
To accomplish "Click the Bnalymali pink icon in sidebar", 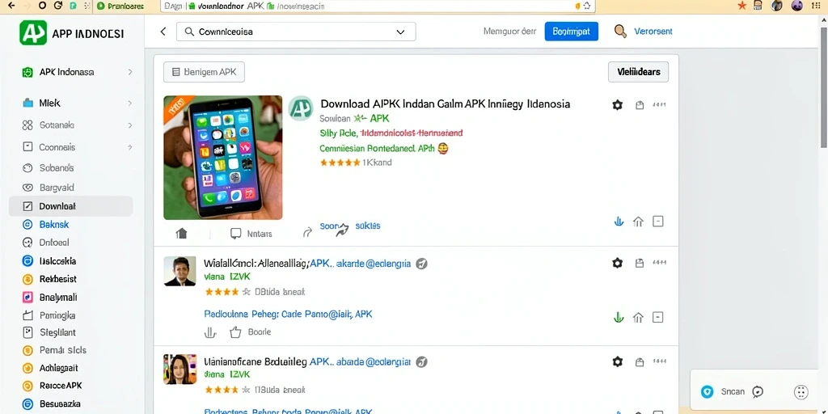I will point(28,298).
